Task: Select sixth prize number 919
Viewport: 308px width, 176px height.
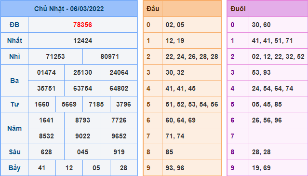Action: 119,152
